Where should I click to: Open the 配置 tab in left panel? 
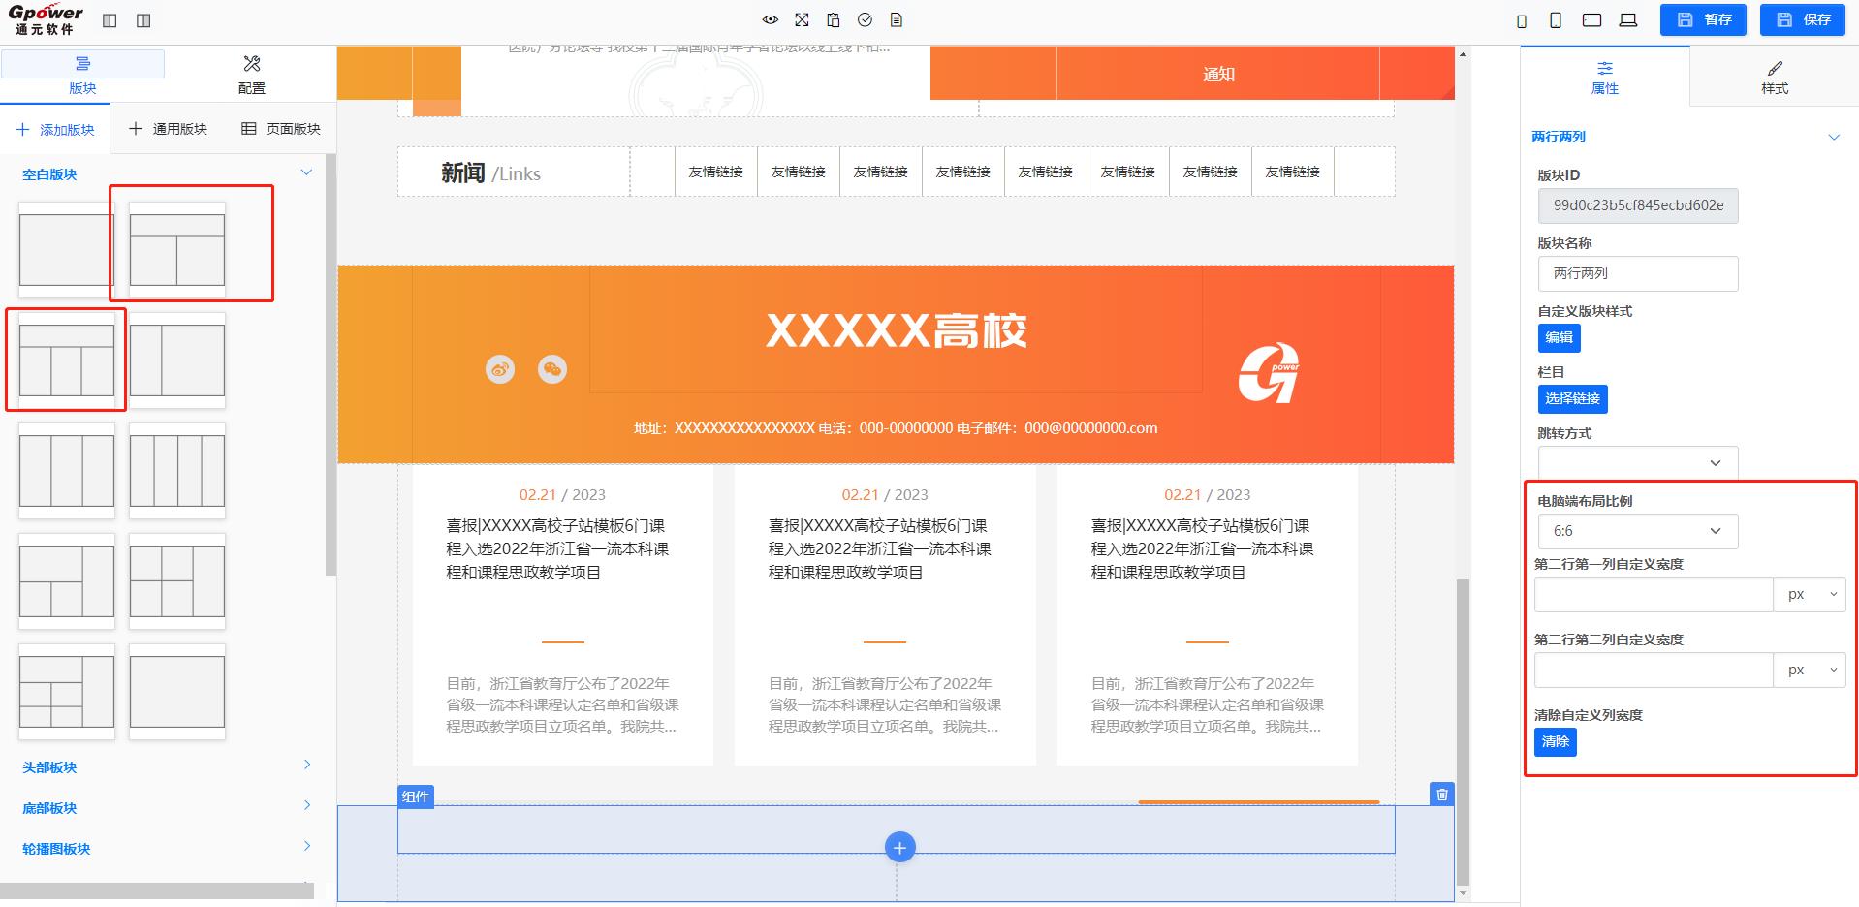[252, 75]
